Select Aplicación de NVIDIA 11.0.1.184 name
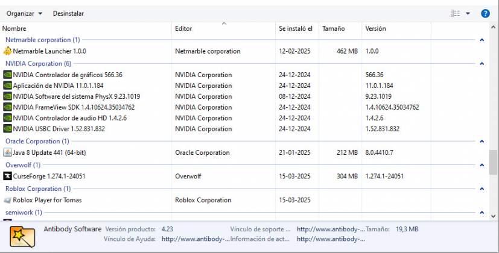Image resolution: width=499 pixels, height=253 pixels. tap(58, 86)
